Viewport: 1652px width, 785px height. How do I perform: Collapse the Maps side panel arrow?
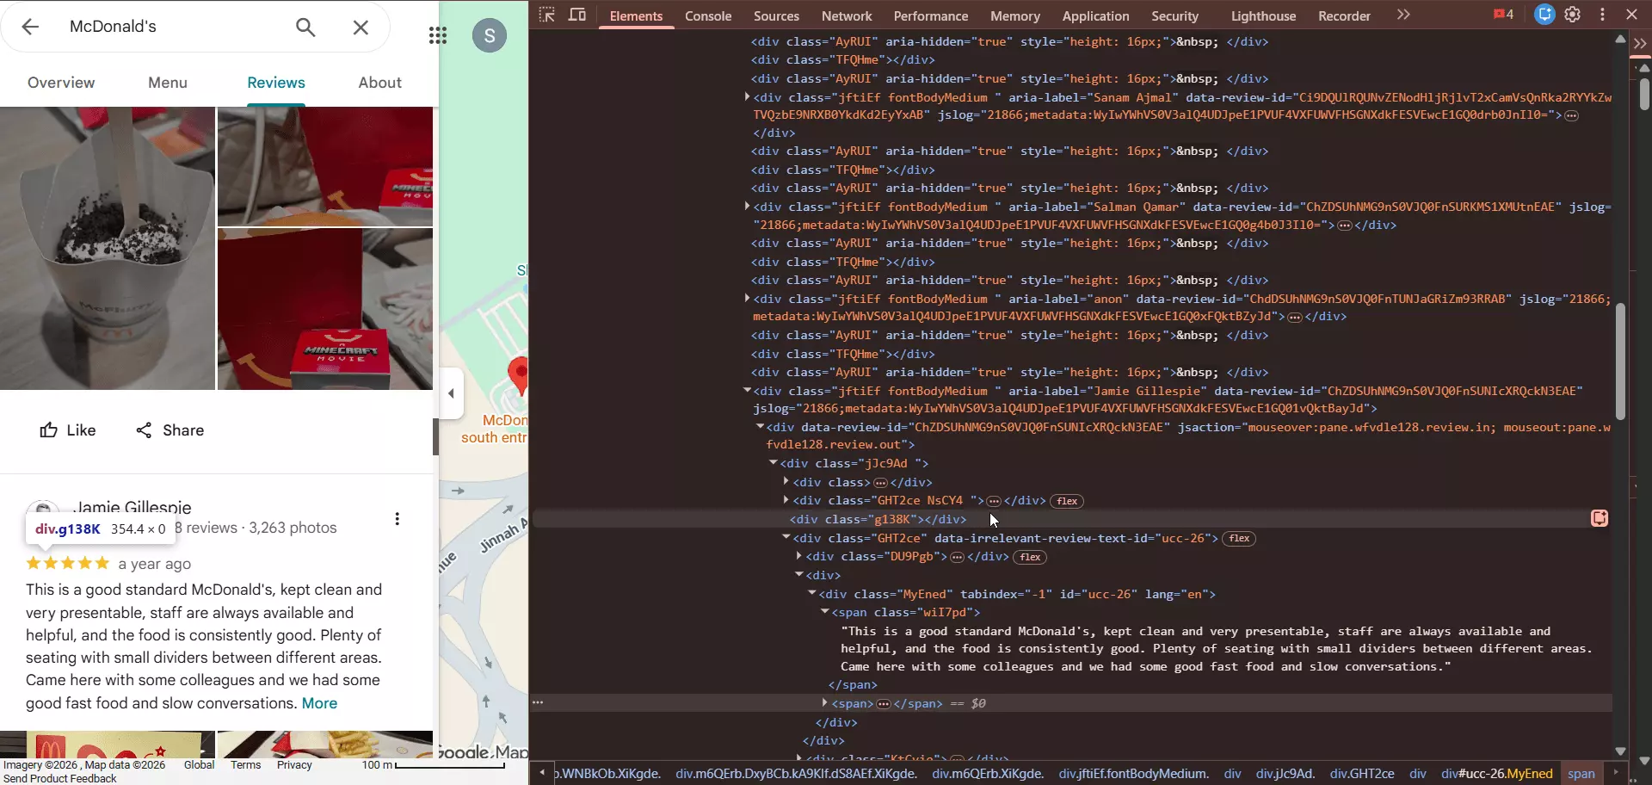click(x=451, y=393)
